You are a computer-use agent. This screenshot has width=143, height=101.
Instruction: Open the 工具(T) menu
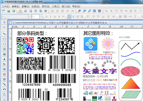click(x=56, y=6)
